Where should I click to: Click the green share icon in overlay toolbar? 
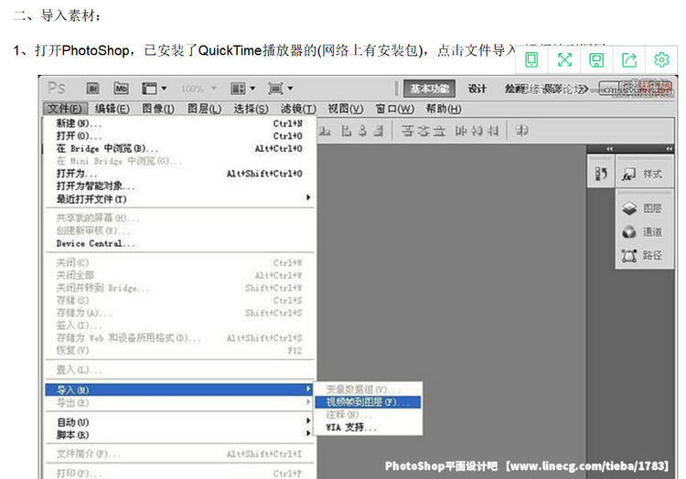click(629, 60)
